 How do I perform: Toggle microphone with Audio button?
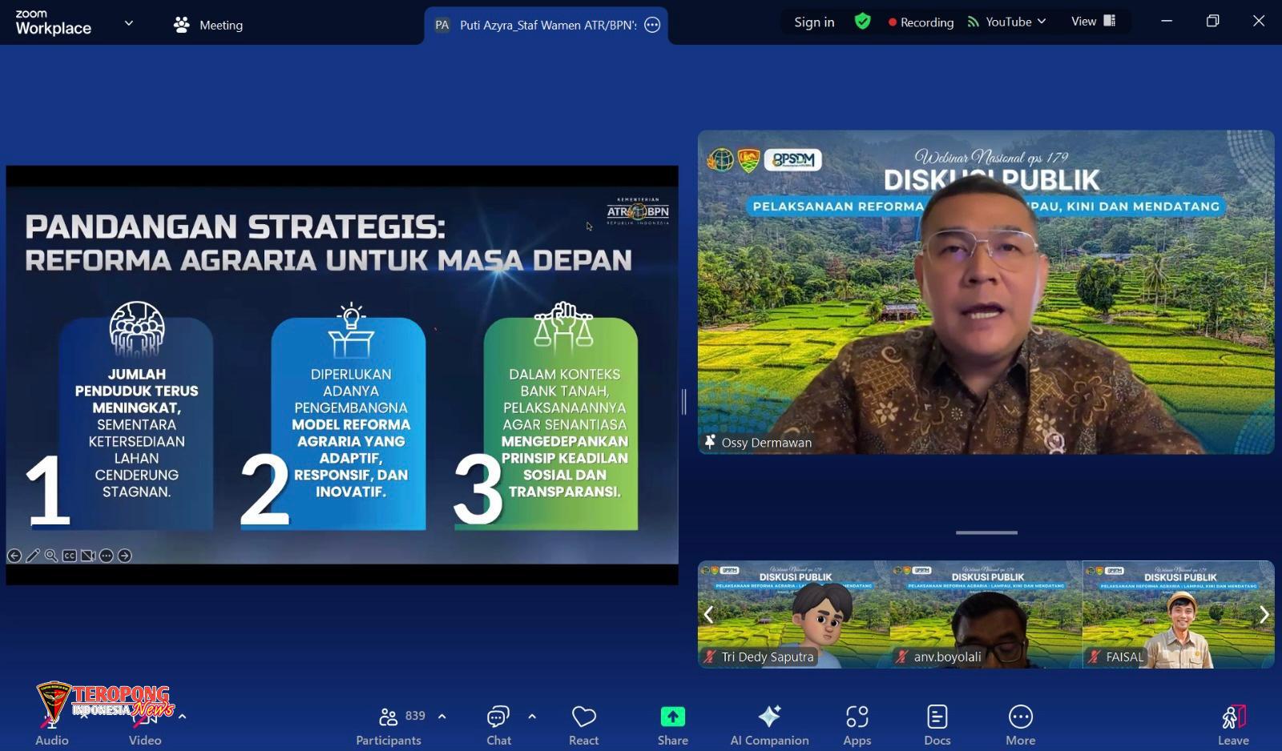pyautogui.click(x=51, y=725)
